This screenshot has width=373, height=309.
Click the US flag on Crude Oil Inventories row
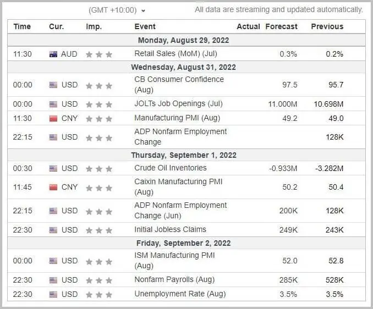(x=53, y=169)
